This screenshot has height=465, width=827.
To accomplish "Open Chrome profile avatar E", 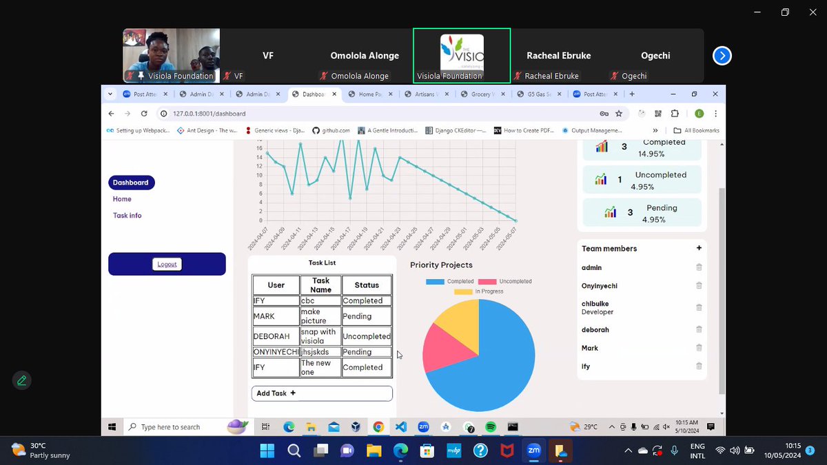I will pyautogui.click(x=699, y=114).
